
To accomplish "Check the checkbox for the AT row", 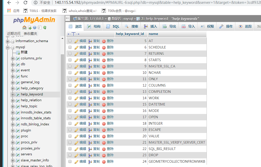I will tap(70, 41).
